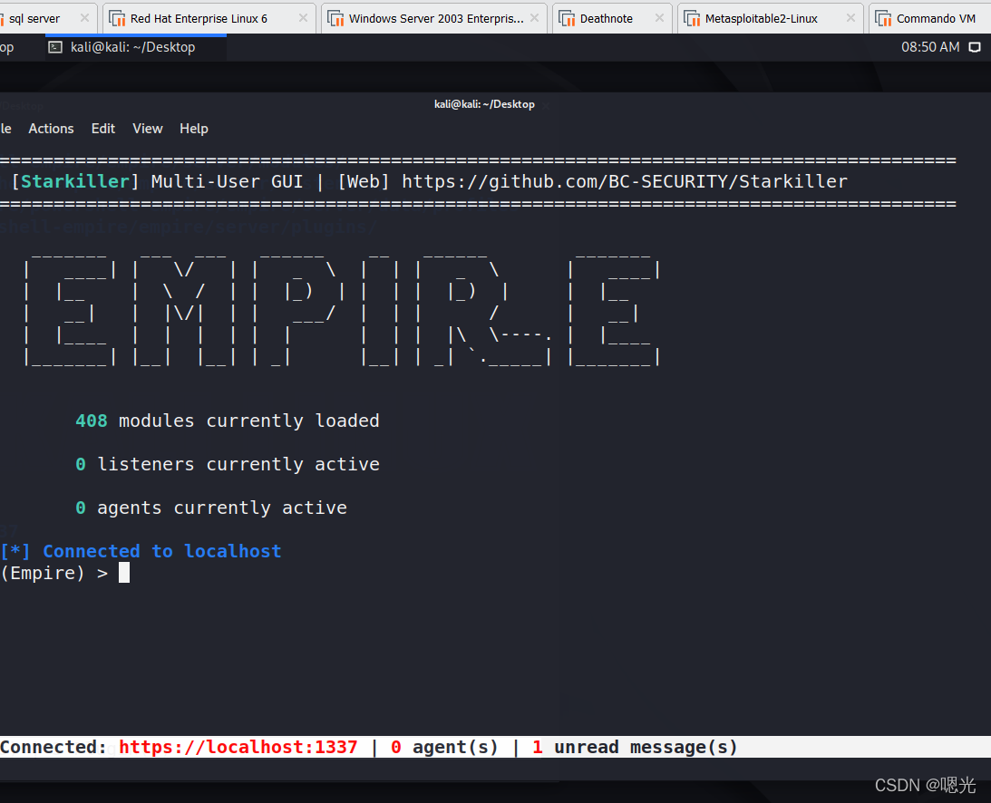Image resolution: width=991 pixels, height=803 pixels.
Task: Click '1 unread message(s)' status entry
Action: click(636, 748)
